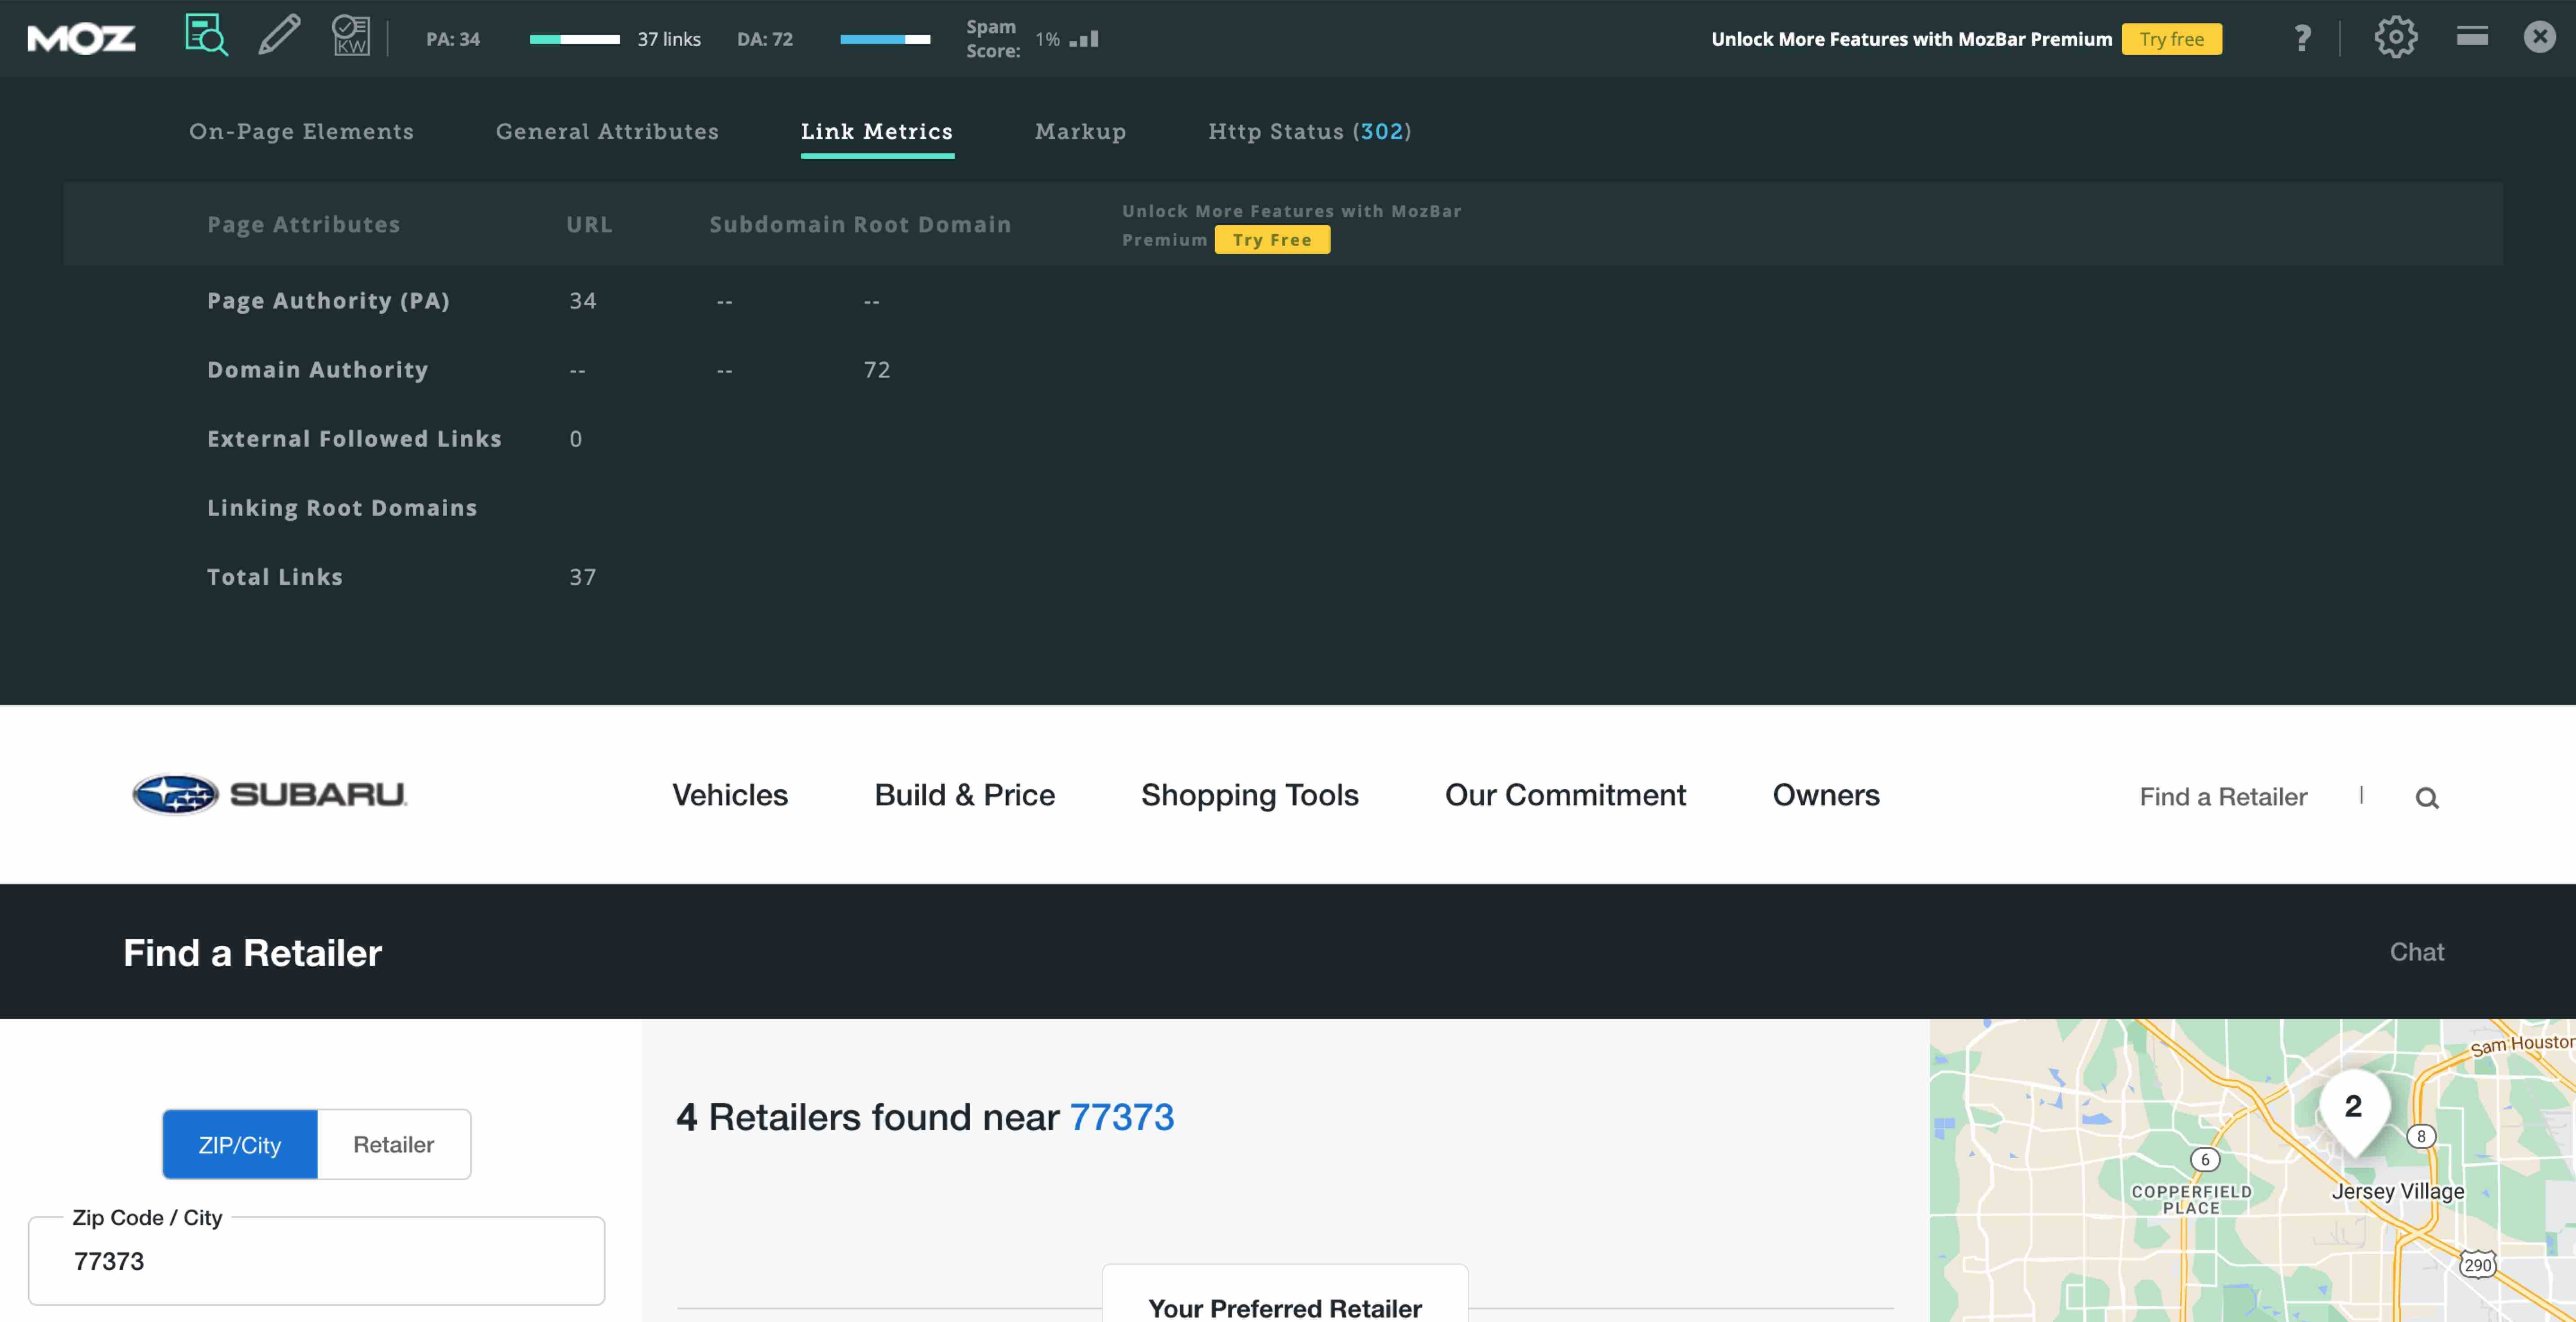Expand the Vehicles navigation menu
The height and width of the screenshot is (1322, 2576).
coord(730,794)
